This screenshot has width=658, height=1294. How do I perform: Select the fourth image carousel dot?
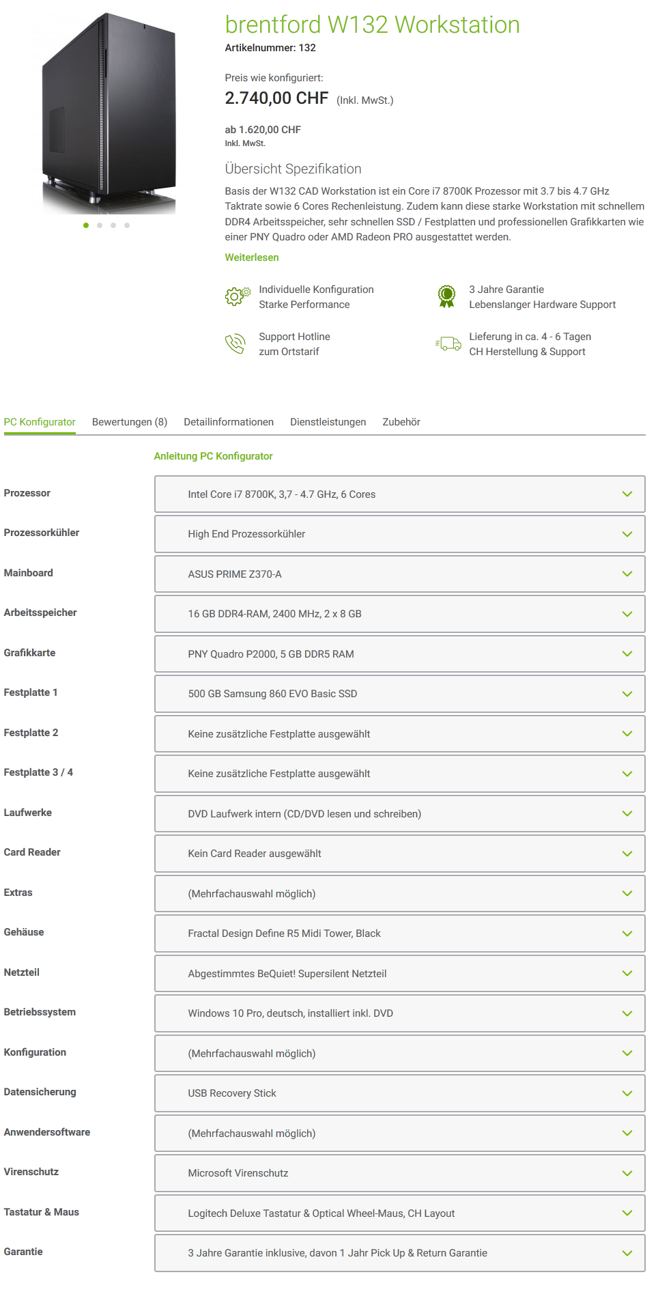(x=127, y=225)
